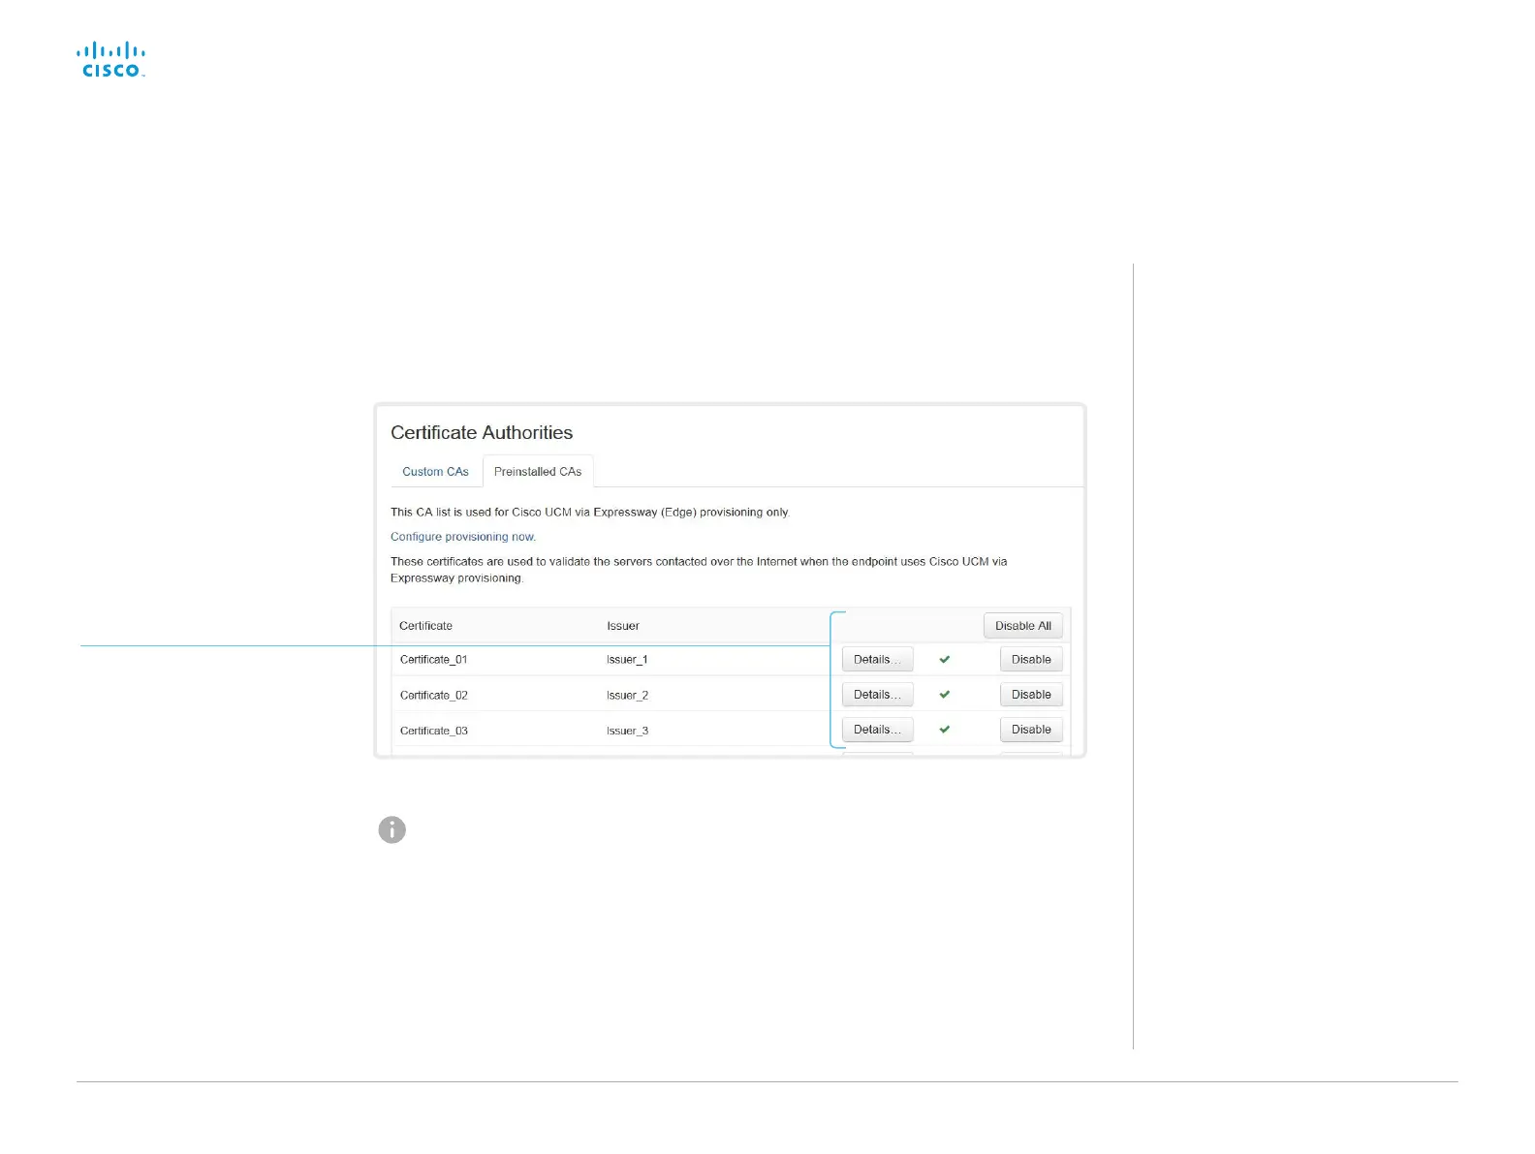Open Details for Certificate_03

[877, 730]
